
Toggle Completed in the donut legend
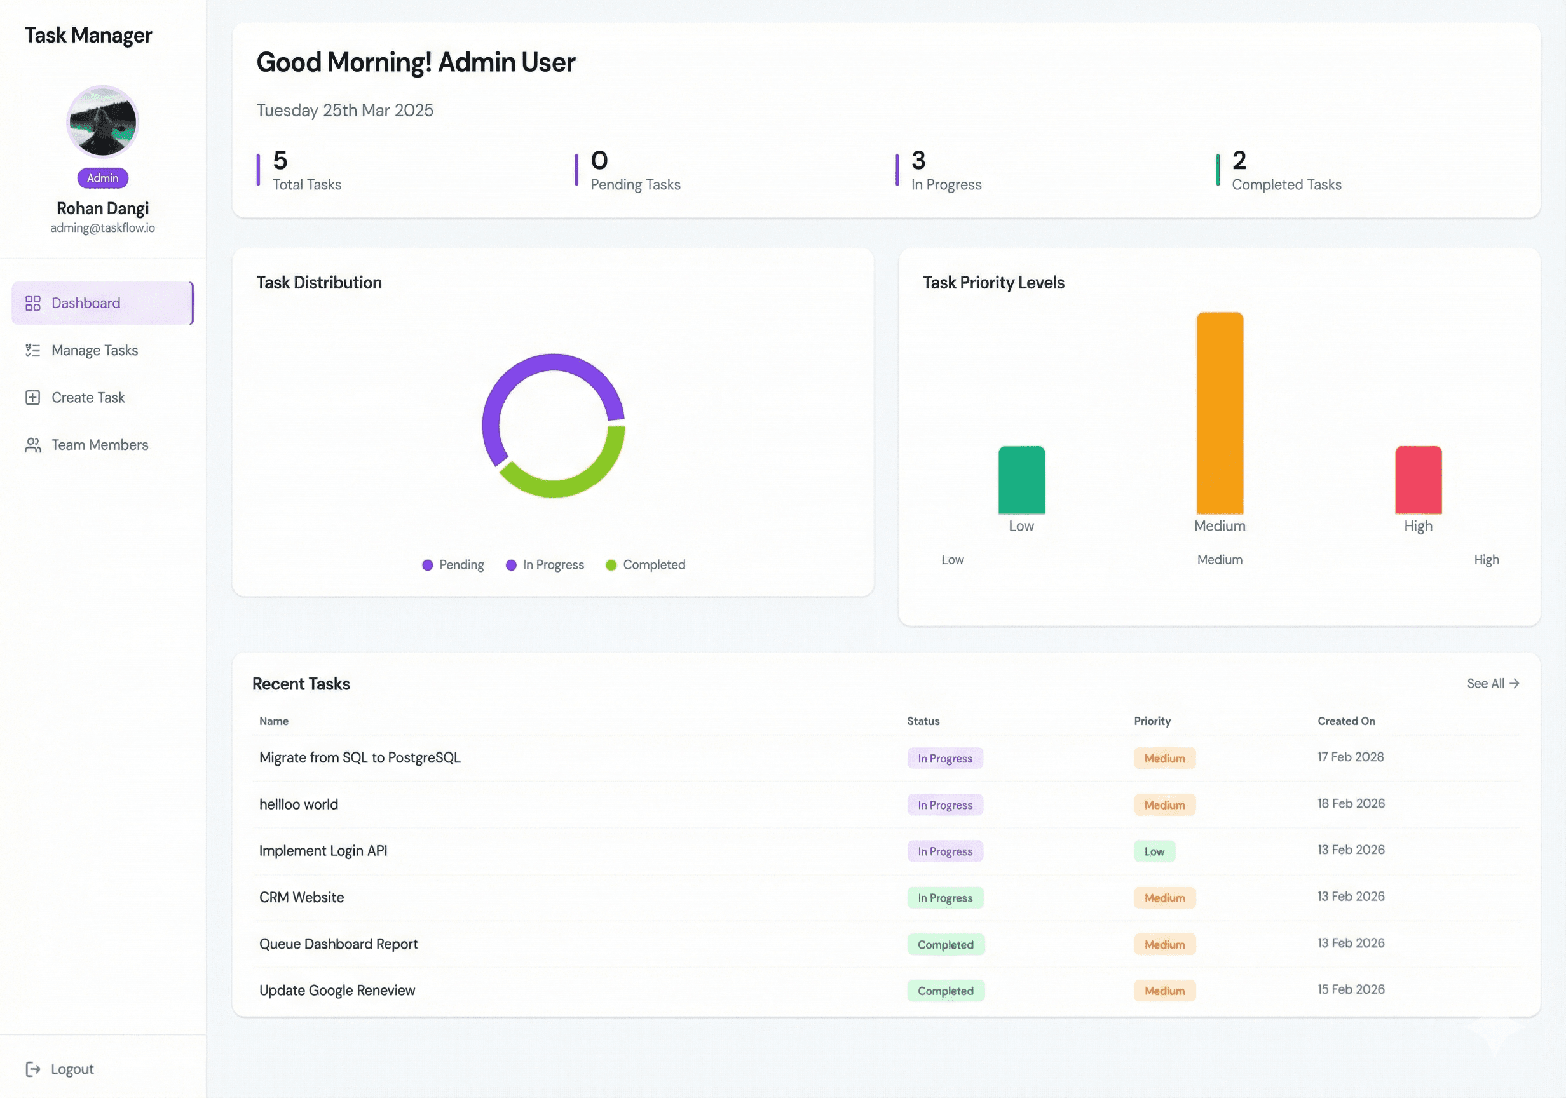click(644, 565)
